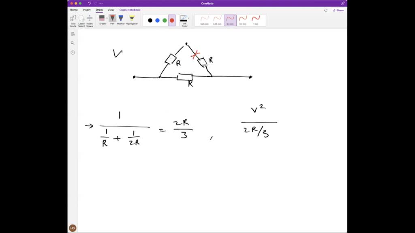The image size is (415, 233).
Task: View recent notes via the clock icon
Action: pyautogui.click(x=72, y=52)
